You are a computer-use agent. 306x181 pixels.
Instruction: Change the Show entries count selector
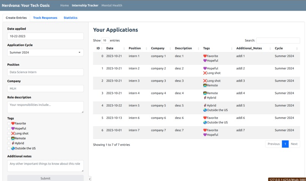105,40
